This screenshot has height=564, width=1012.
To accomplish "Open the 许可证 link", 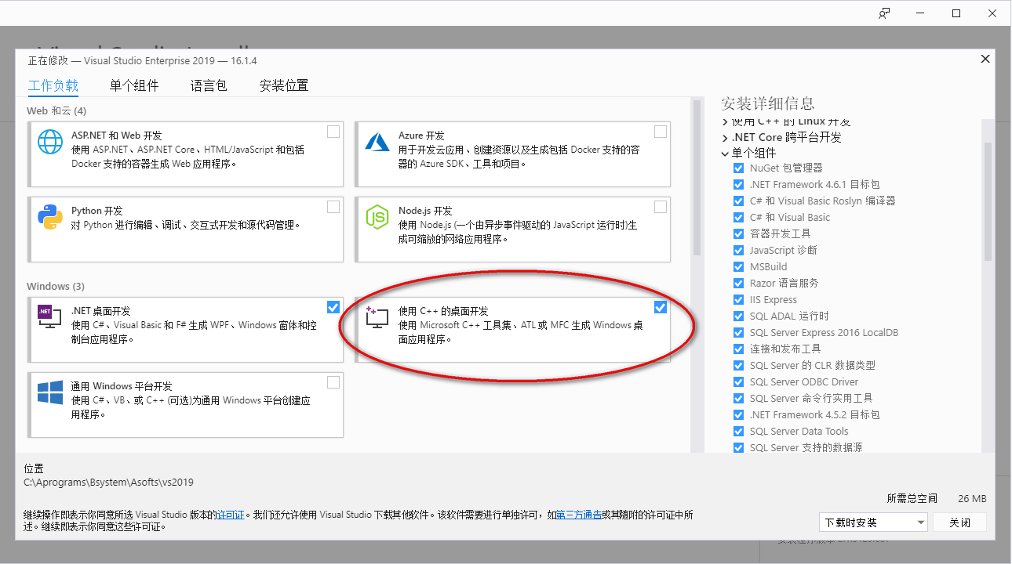I will pyautogui.click(x=231, y=515).
